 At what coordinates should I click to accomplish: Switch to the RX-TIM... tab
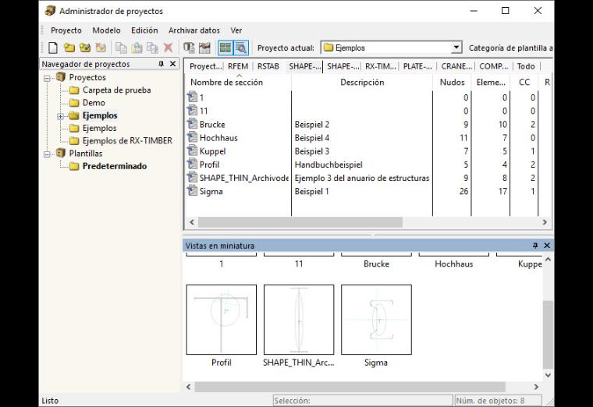(x=381, y=66)
